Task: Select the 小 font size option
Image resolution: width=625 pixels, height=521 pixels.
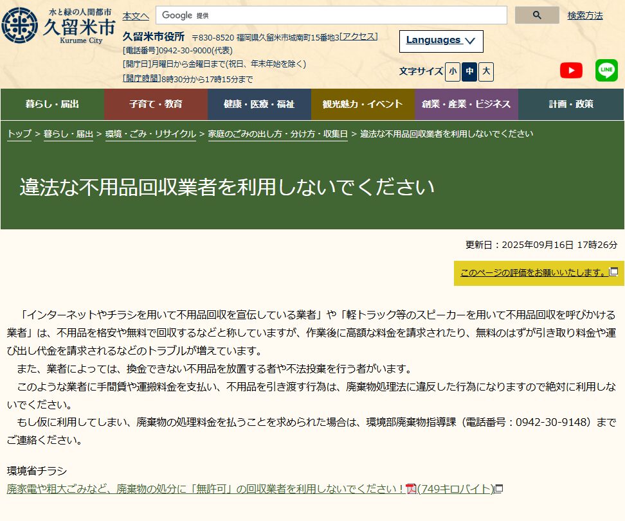Action: coord(453,73)
